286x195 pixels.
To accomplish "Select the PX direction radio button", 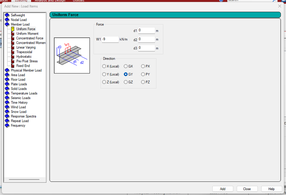I will [x=143, y=66].
